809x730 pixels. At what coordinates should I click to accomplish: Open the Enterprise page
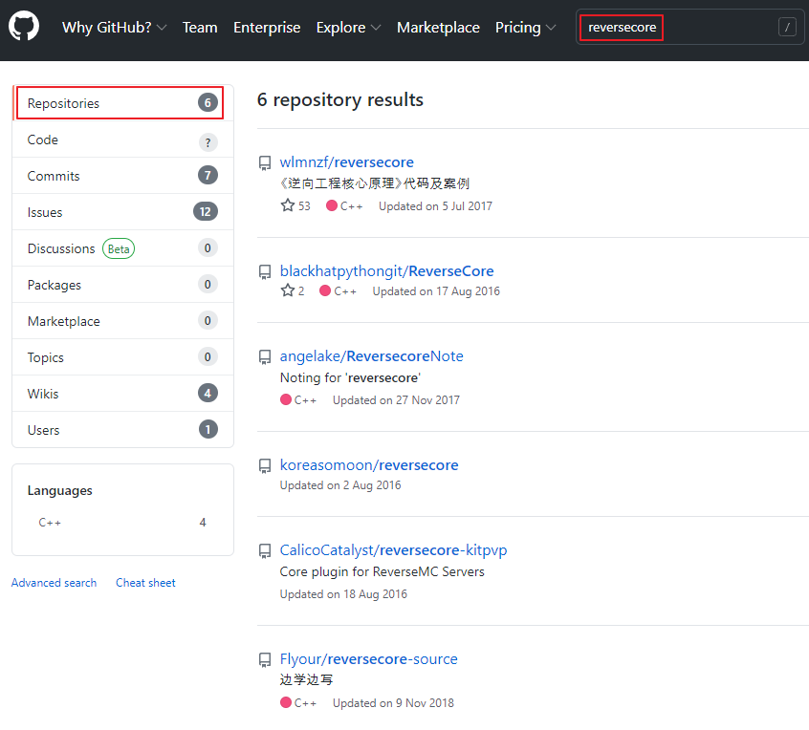coord(267,28)
